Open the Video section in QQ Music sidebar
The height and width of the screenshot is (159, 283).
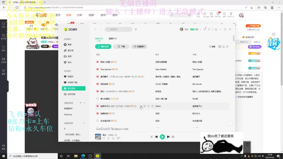pos(68,57)
